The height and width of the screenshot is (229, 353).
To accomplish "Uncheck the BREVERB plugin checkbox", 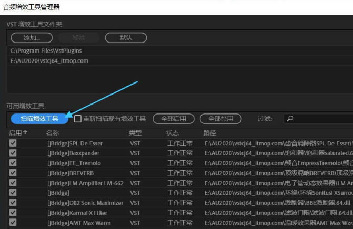I will 13,173.
